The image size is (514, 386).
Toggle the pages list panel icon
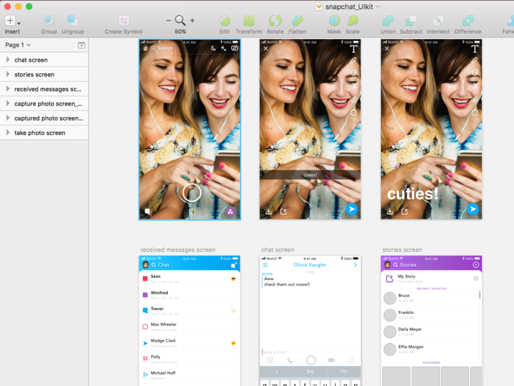[82, 45]
